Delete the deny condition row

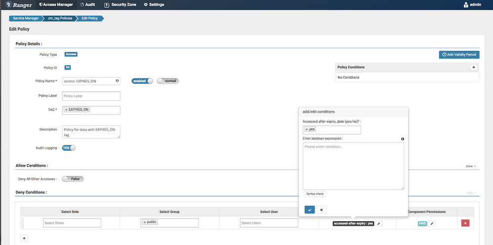(x=465, y=223)
